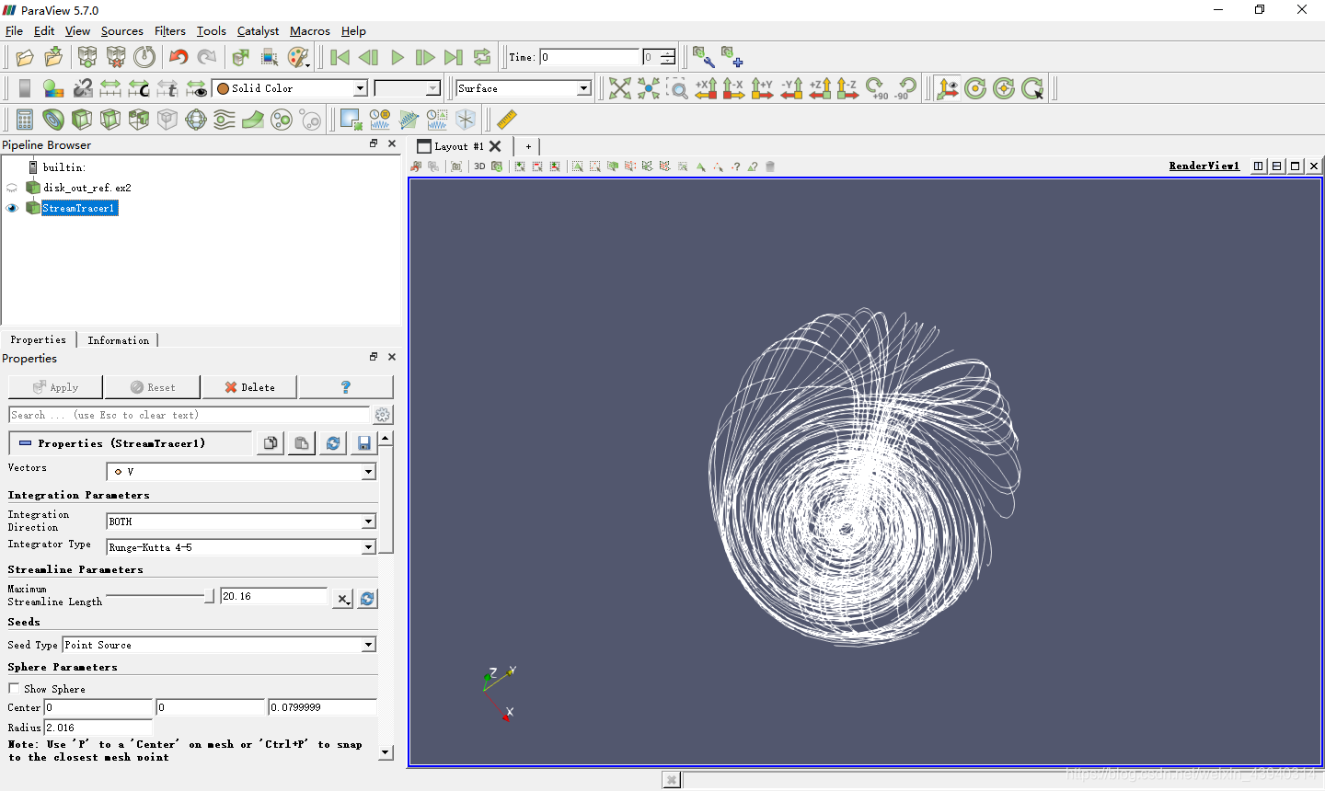1325x791 pixels.
Task: Click the Delete button
Action: tap(250, 387)
